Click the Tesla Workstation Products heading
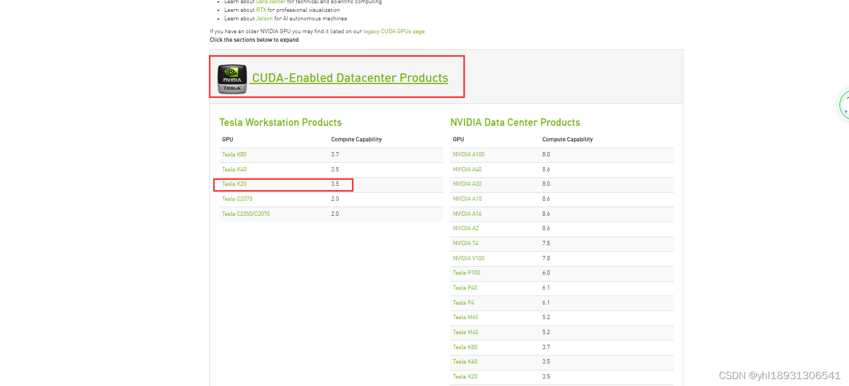 coord(280,123)
